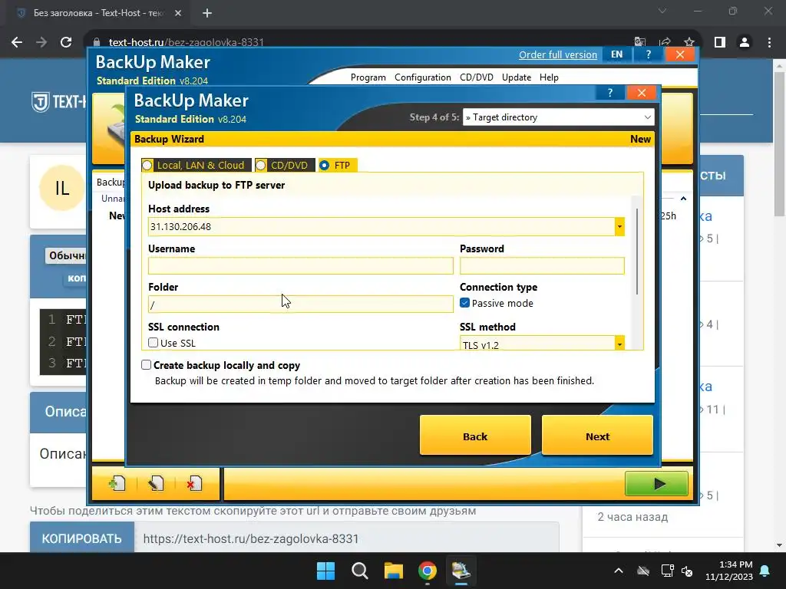Screen dimensions: 786x589
Task: Click the Next button
Action: pos(597,436)
